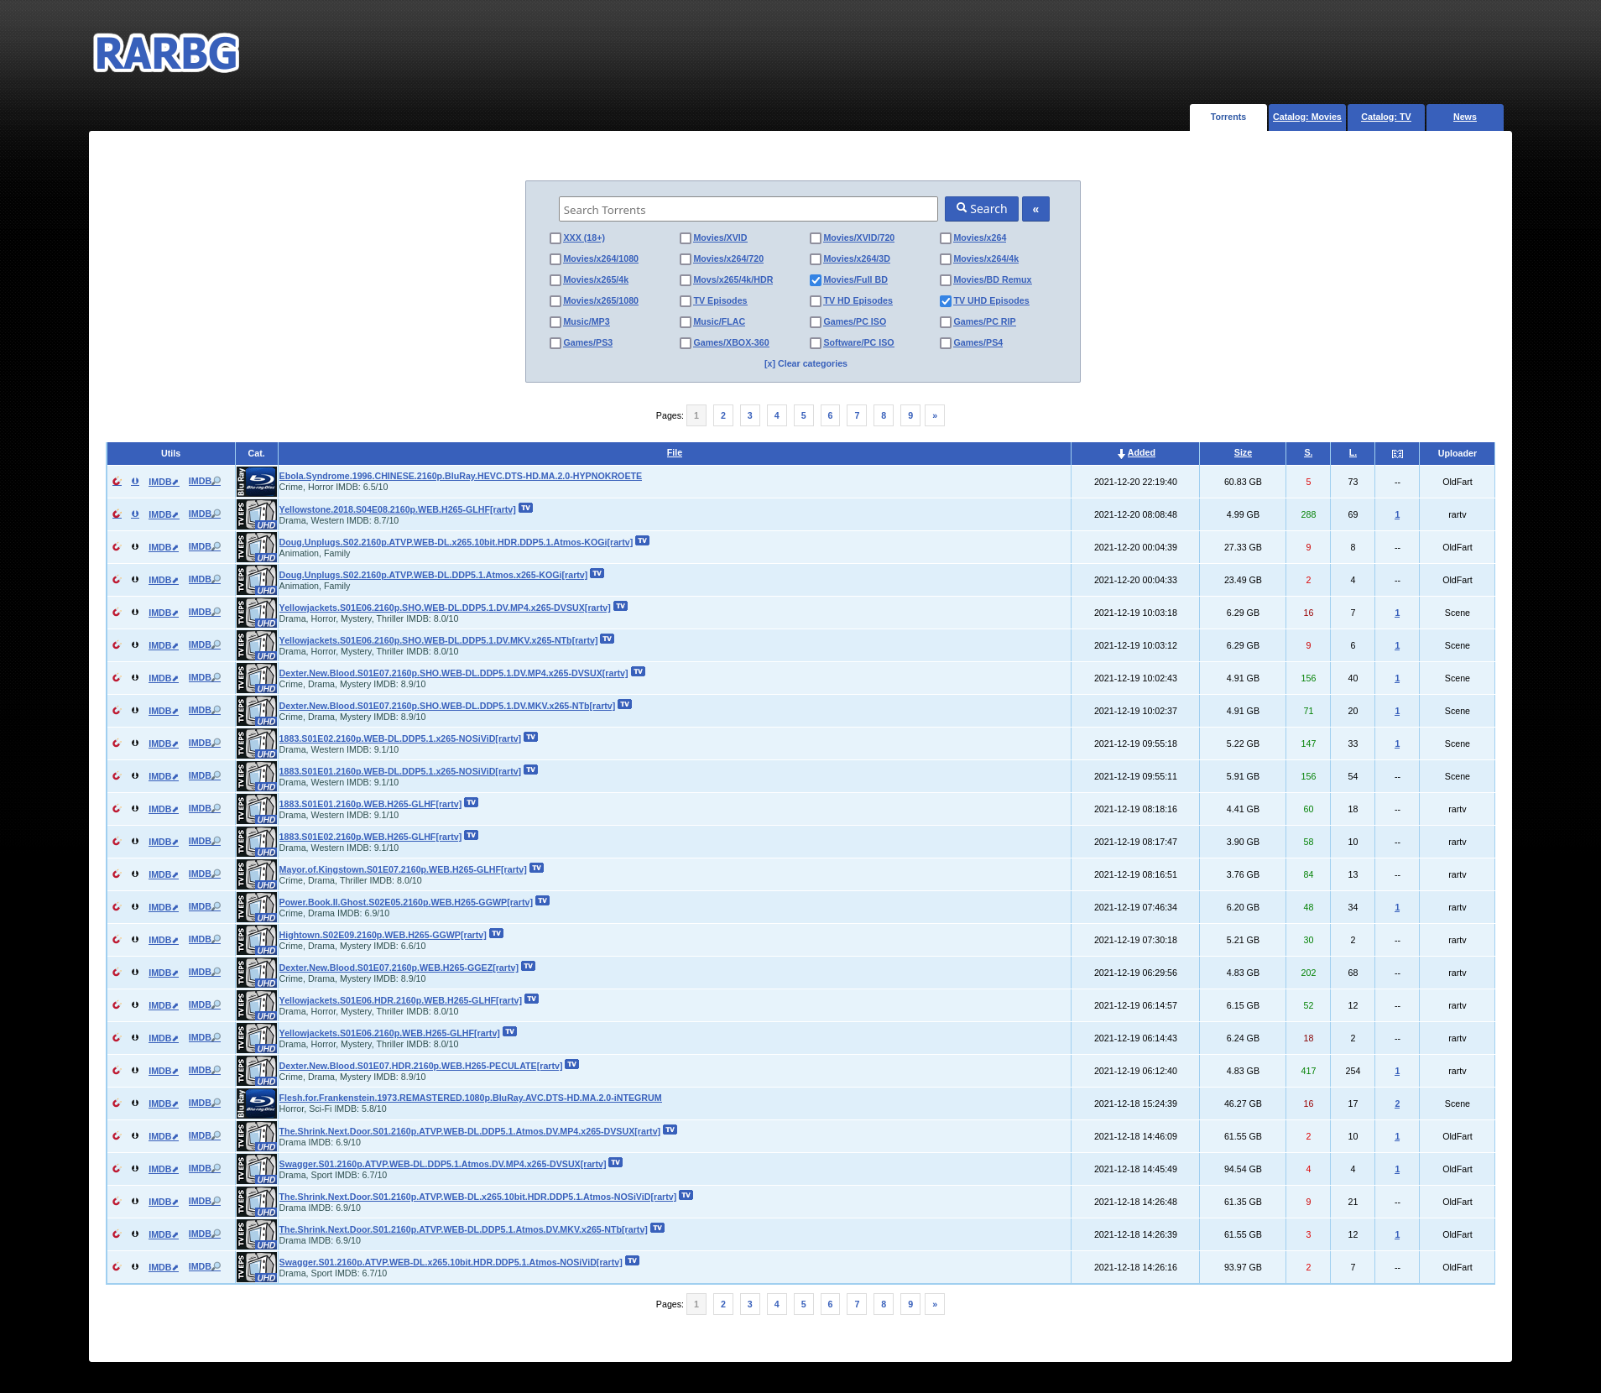Uncheck the Movies/Full BD checkbox
This screenshot has width=1601, height=1393.
(x=815, y=280)
